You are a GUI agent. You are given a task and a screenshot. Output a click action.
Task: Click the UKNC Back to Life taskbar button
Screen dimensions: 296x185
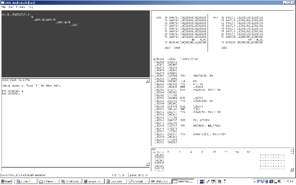[184, 181]
